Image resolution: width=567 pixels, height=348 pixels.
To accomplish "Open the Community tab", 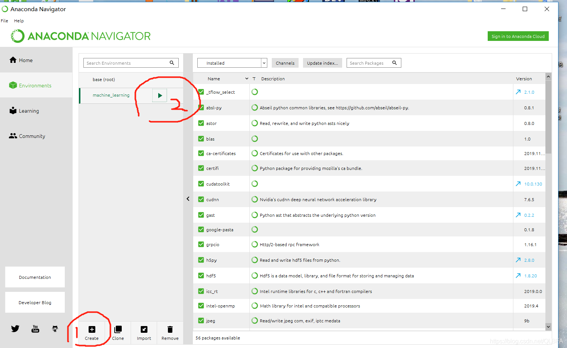I will (x=36, y=136).
